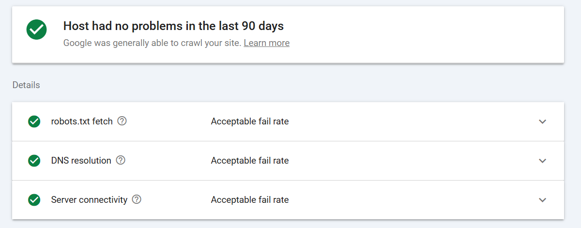Viewport: 581px width, 228px height.
Task: Select the robots.txt fetch label
Action: tap(82, 122)
